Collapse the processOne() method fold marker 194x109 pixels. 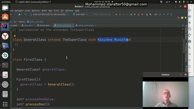click(x=12, y=104)
